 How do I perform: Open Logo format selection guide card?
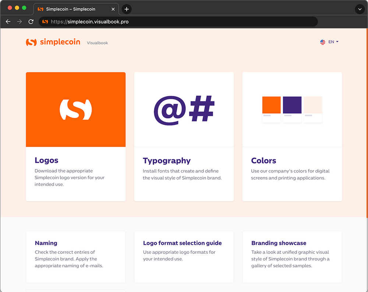(x=184, y=257)
